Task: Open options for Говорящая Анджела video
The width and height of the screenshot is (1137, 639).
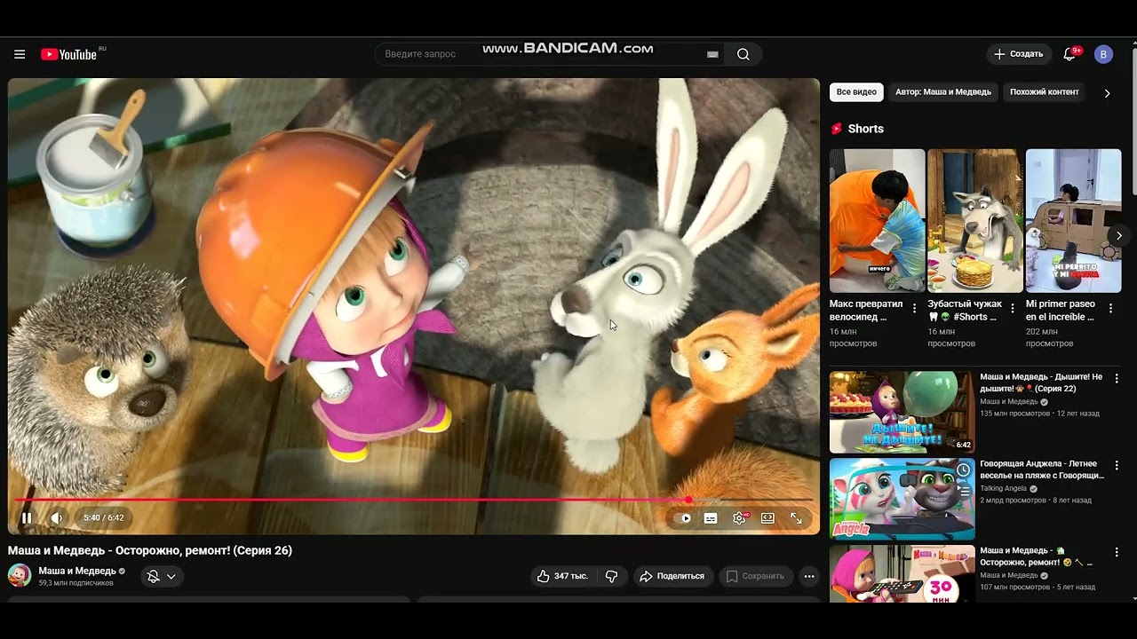Action: coord(1117,465)
